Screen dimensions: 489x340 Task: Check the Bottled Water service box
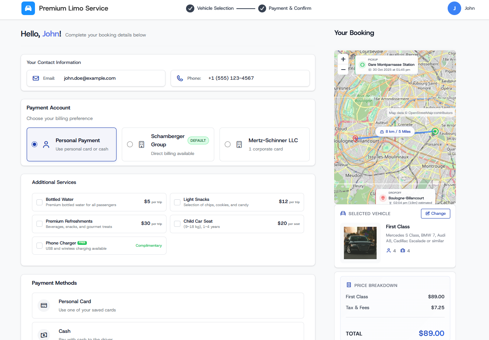[39, 202]
